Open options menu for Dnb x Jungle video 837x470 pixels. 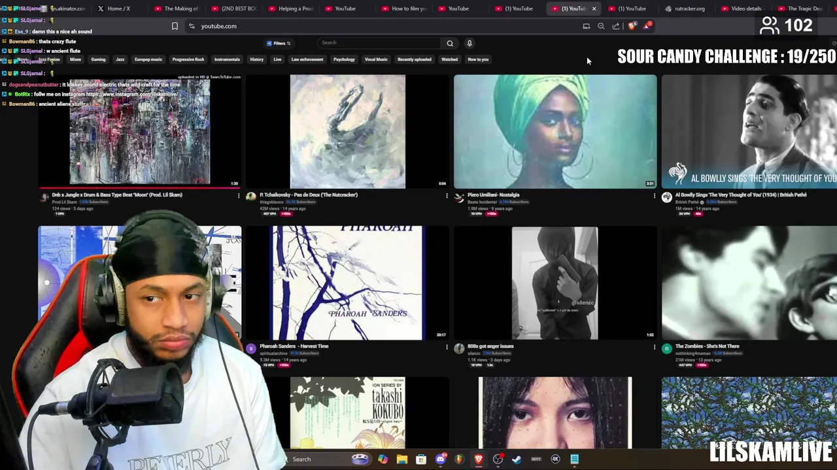(239, 195)
